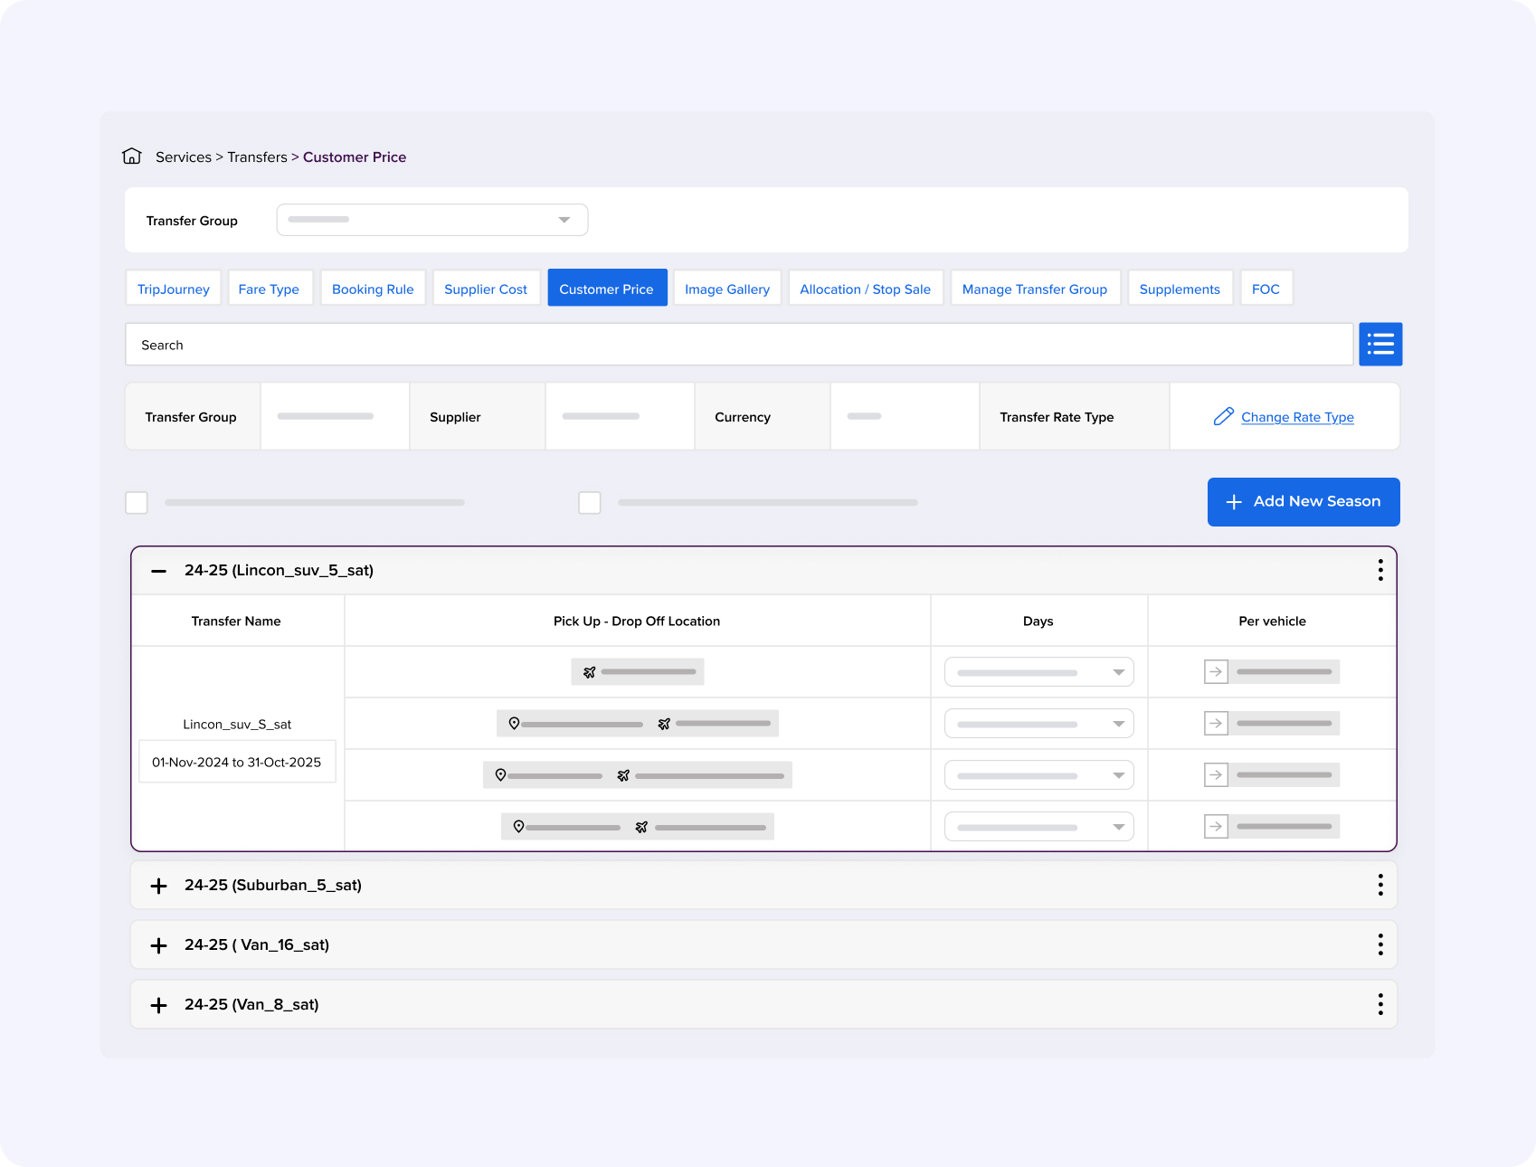Switch to the Image Gallery tab

(727, 289)
